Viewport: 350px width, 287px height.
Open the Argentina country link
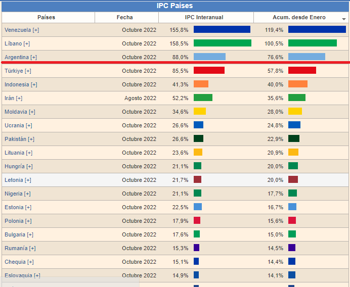click(x=17, y=57)
